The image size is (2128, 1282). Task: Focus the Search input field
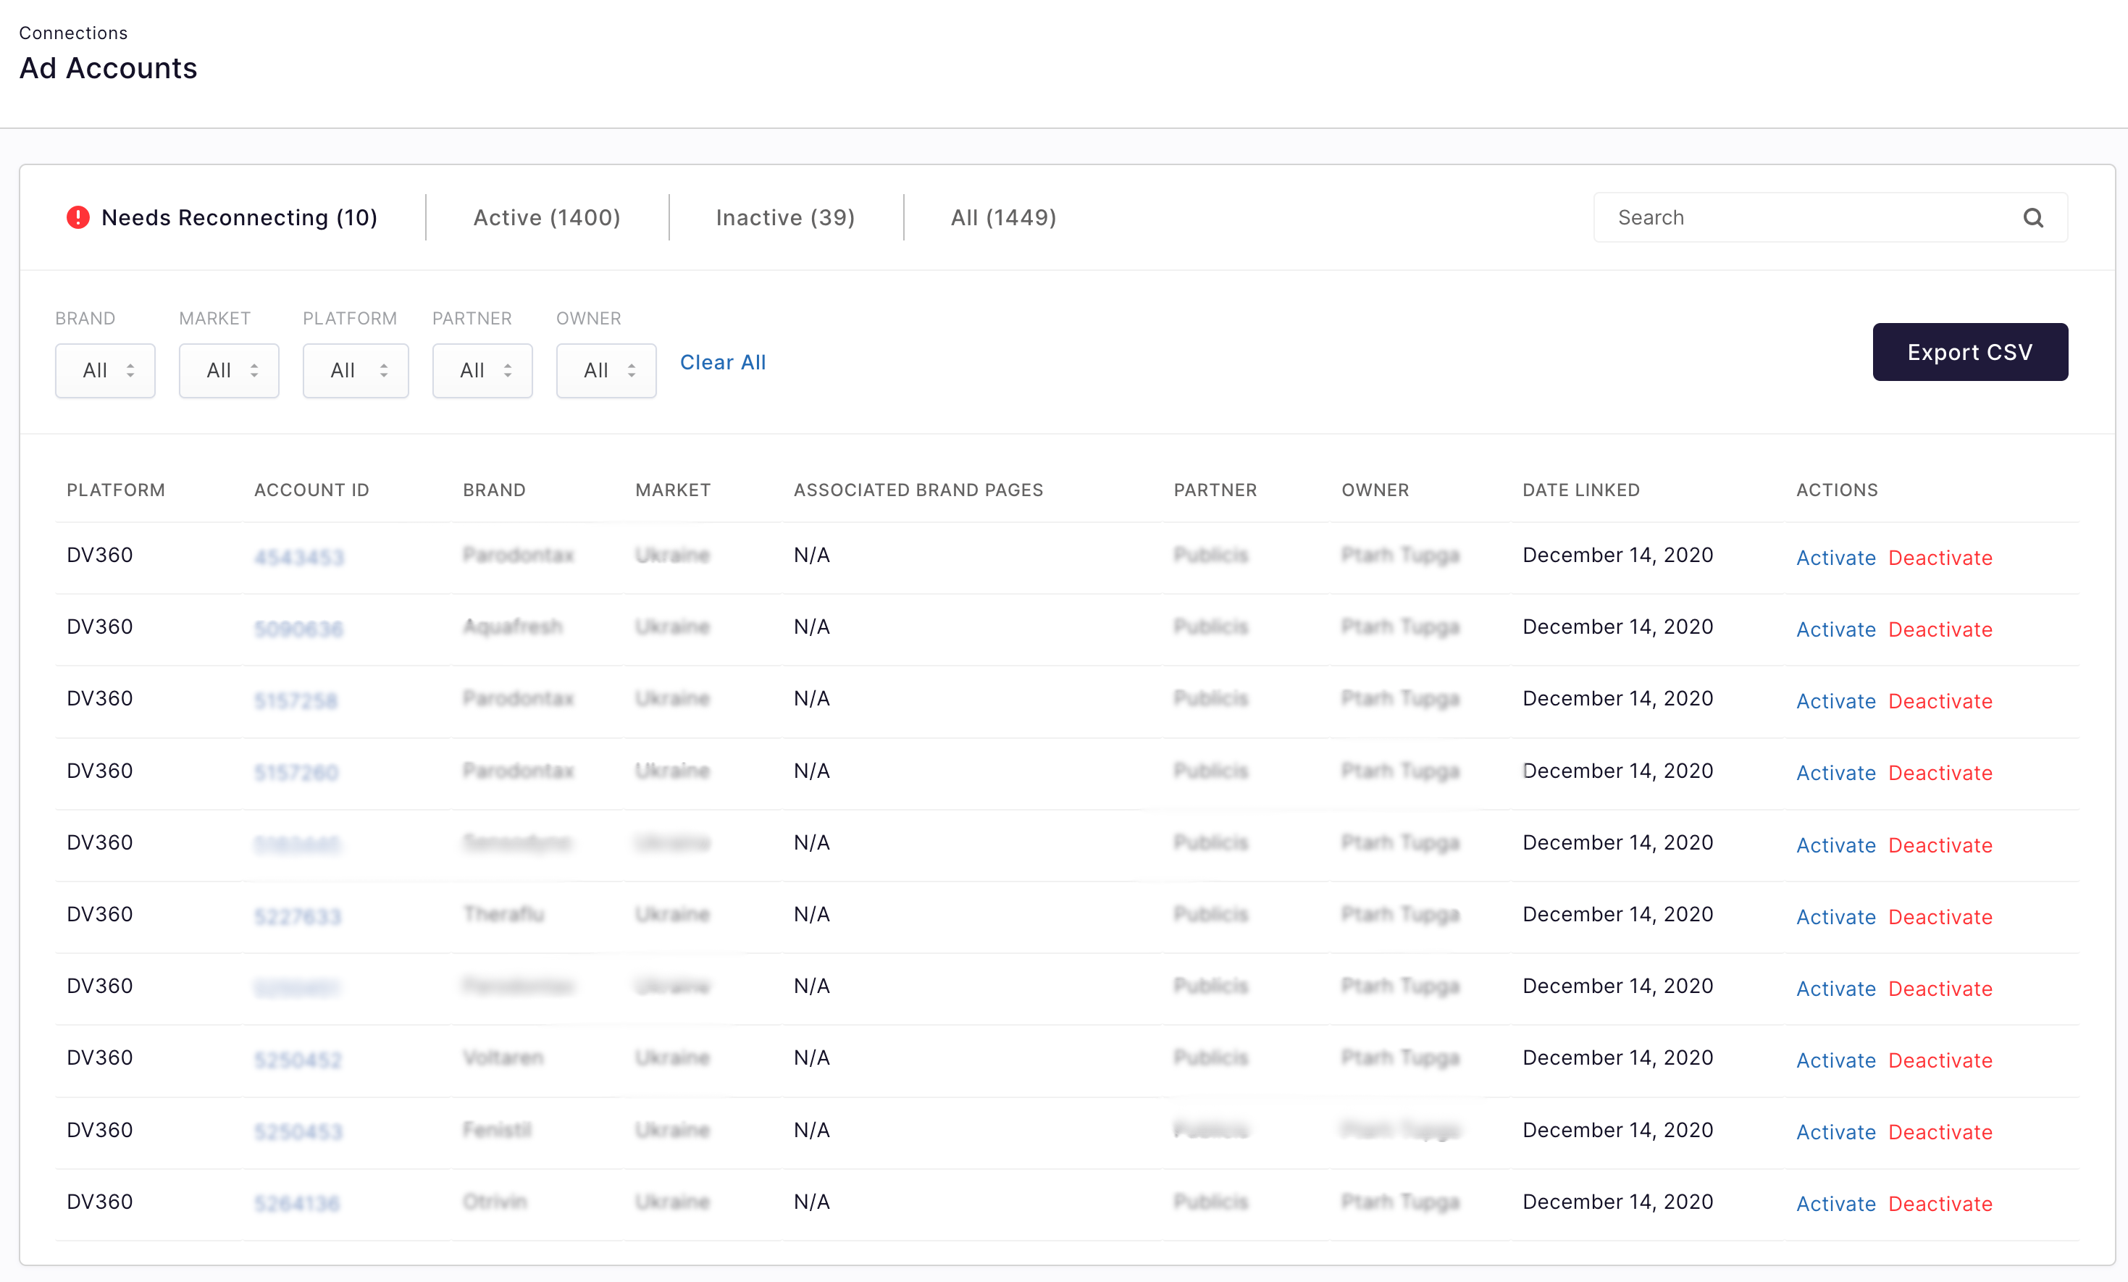tap(1830, 218)
